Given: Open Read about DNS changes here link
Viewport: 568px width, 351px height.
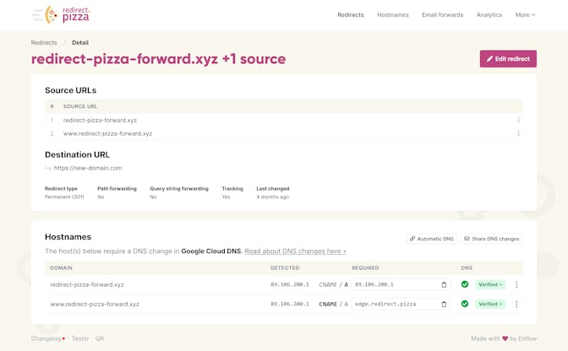Looking at the screenshot, I should tap(295, 251).
